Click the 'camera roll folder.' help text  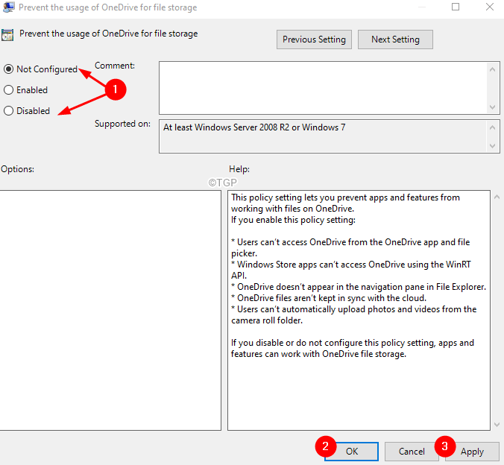(x=267, y=320)
